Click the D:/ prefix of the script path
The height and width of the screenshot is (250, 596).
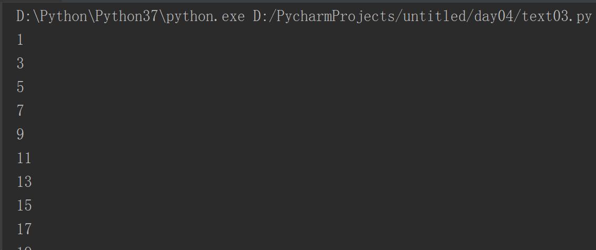pos(263,17)
